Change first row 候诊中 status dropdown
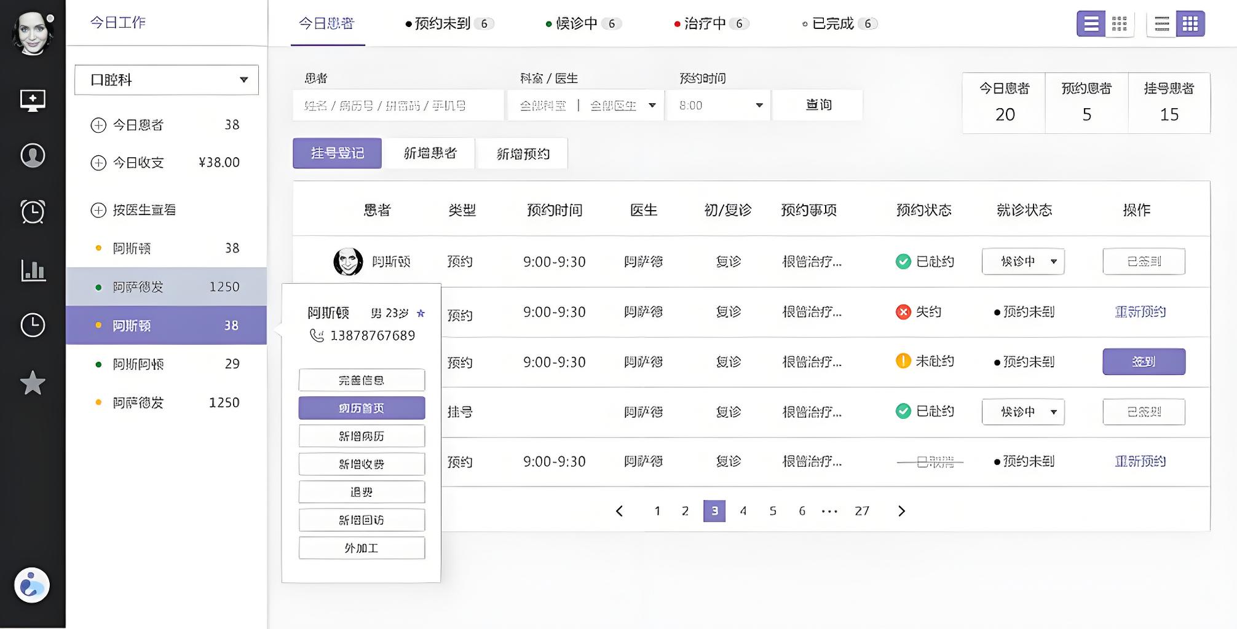This screenshot has height=629, width=1237. pyautogui.click(x=1022, y=261)
